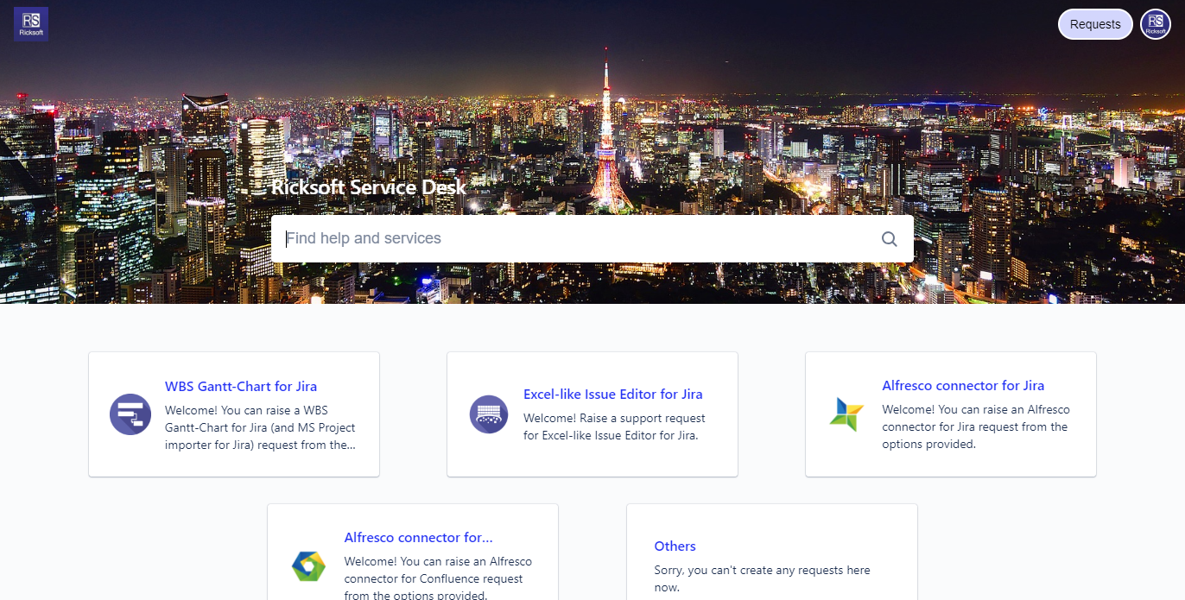Open WBS Gantt-Chart for Jira link
The height and width of the screenshot is (600, 1185).
tap(241, 387)
